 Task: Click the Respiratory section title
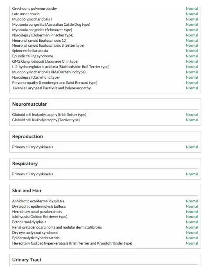pos(25,163)
